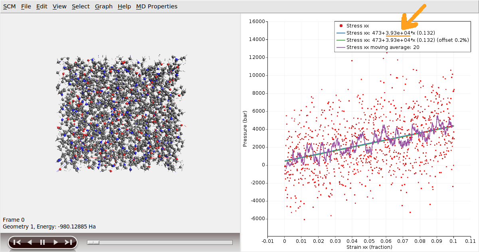Image resolution: width=479 pixels, height=252 pixels.
Task: Play the trajectory forward
Action: pos(55,242)
